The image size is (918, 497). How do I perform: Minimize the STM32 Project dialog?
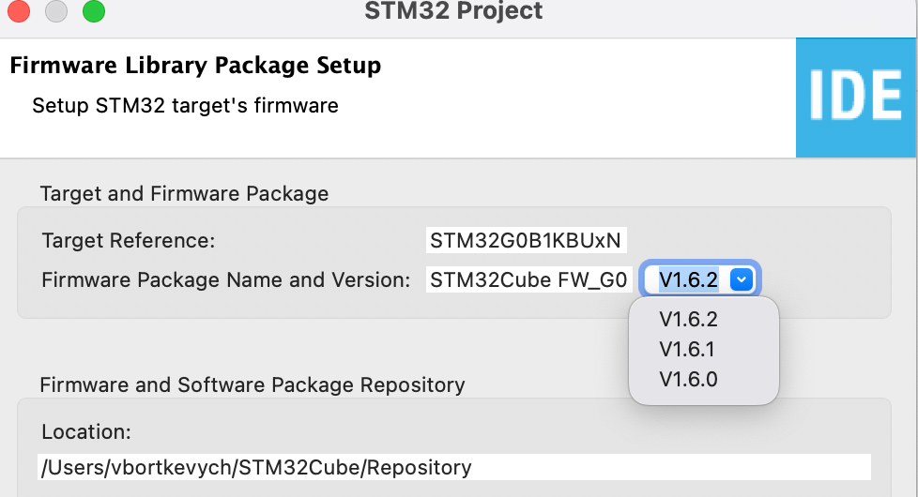tap(56, 12)
